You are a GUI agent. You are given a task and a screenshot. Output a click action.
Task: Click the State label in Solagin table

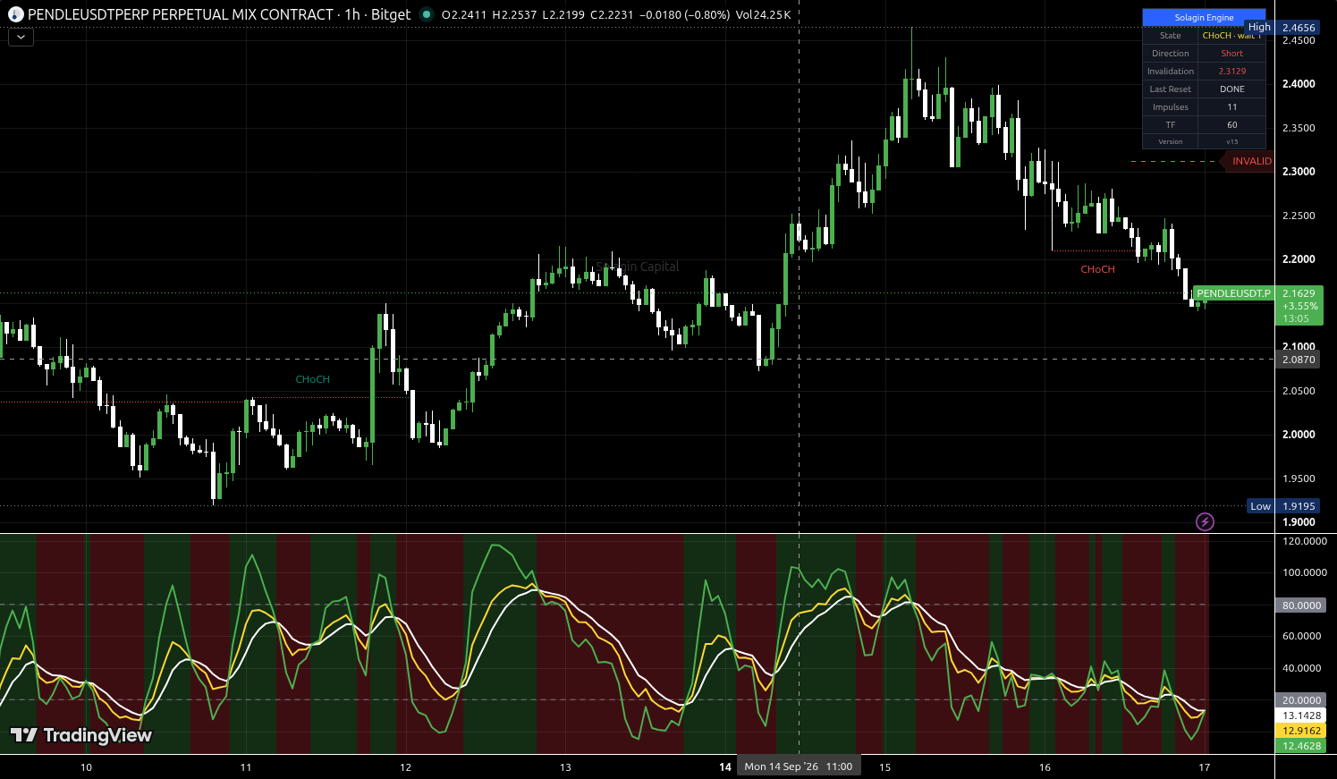[x=1171, y=36]
